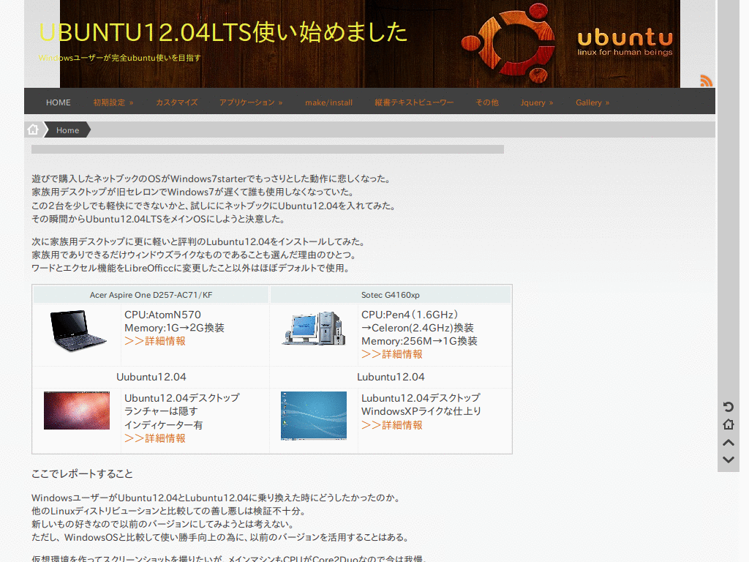Open the 縦書テキストビューワー menu item
Screen dimensions: 749x562
click(x=414, y=102)
